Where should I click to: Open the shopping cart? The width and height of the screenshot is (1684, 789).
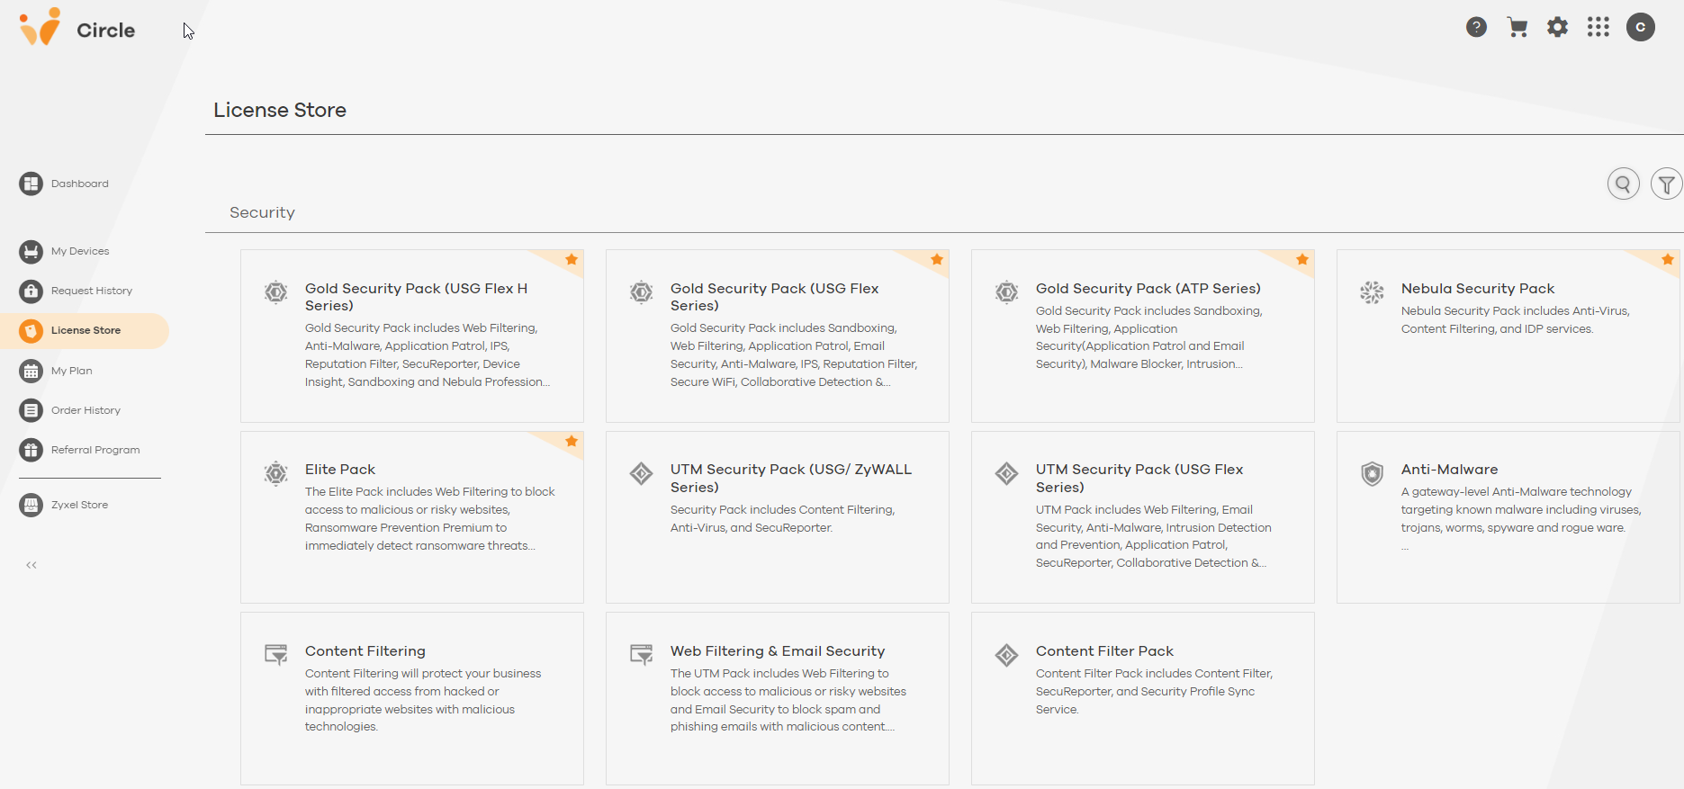[x=1517, y=27]
